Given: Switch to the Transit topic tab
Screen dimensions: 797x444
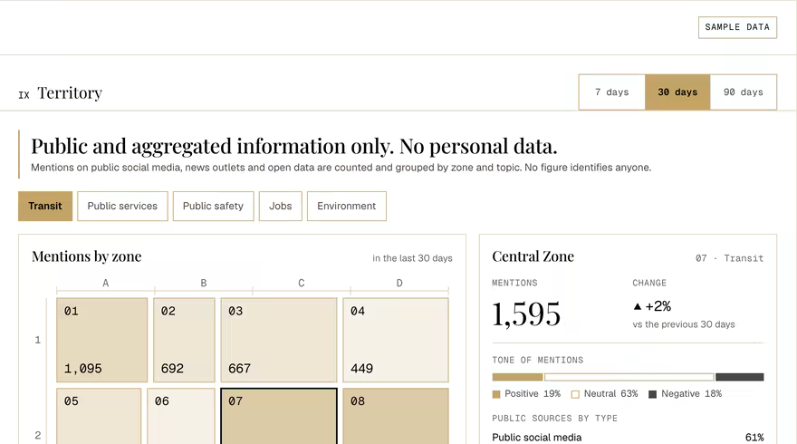Looking at the screenshot, I should (45, 206).
